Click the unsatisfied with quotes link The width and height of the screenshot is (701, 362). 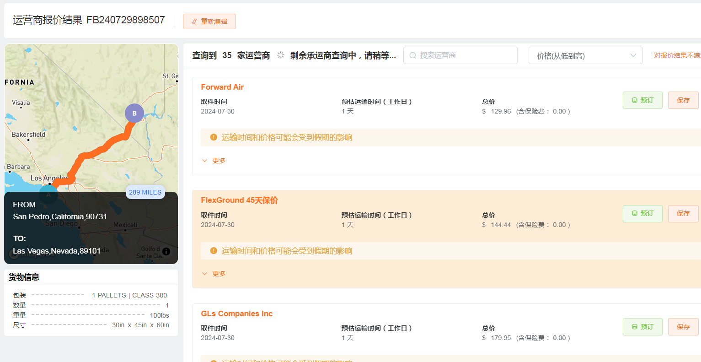coord(677,55)
